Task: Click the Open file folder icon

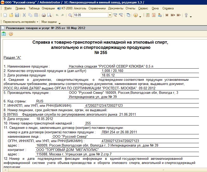Action: pos(11,15)
